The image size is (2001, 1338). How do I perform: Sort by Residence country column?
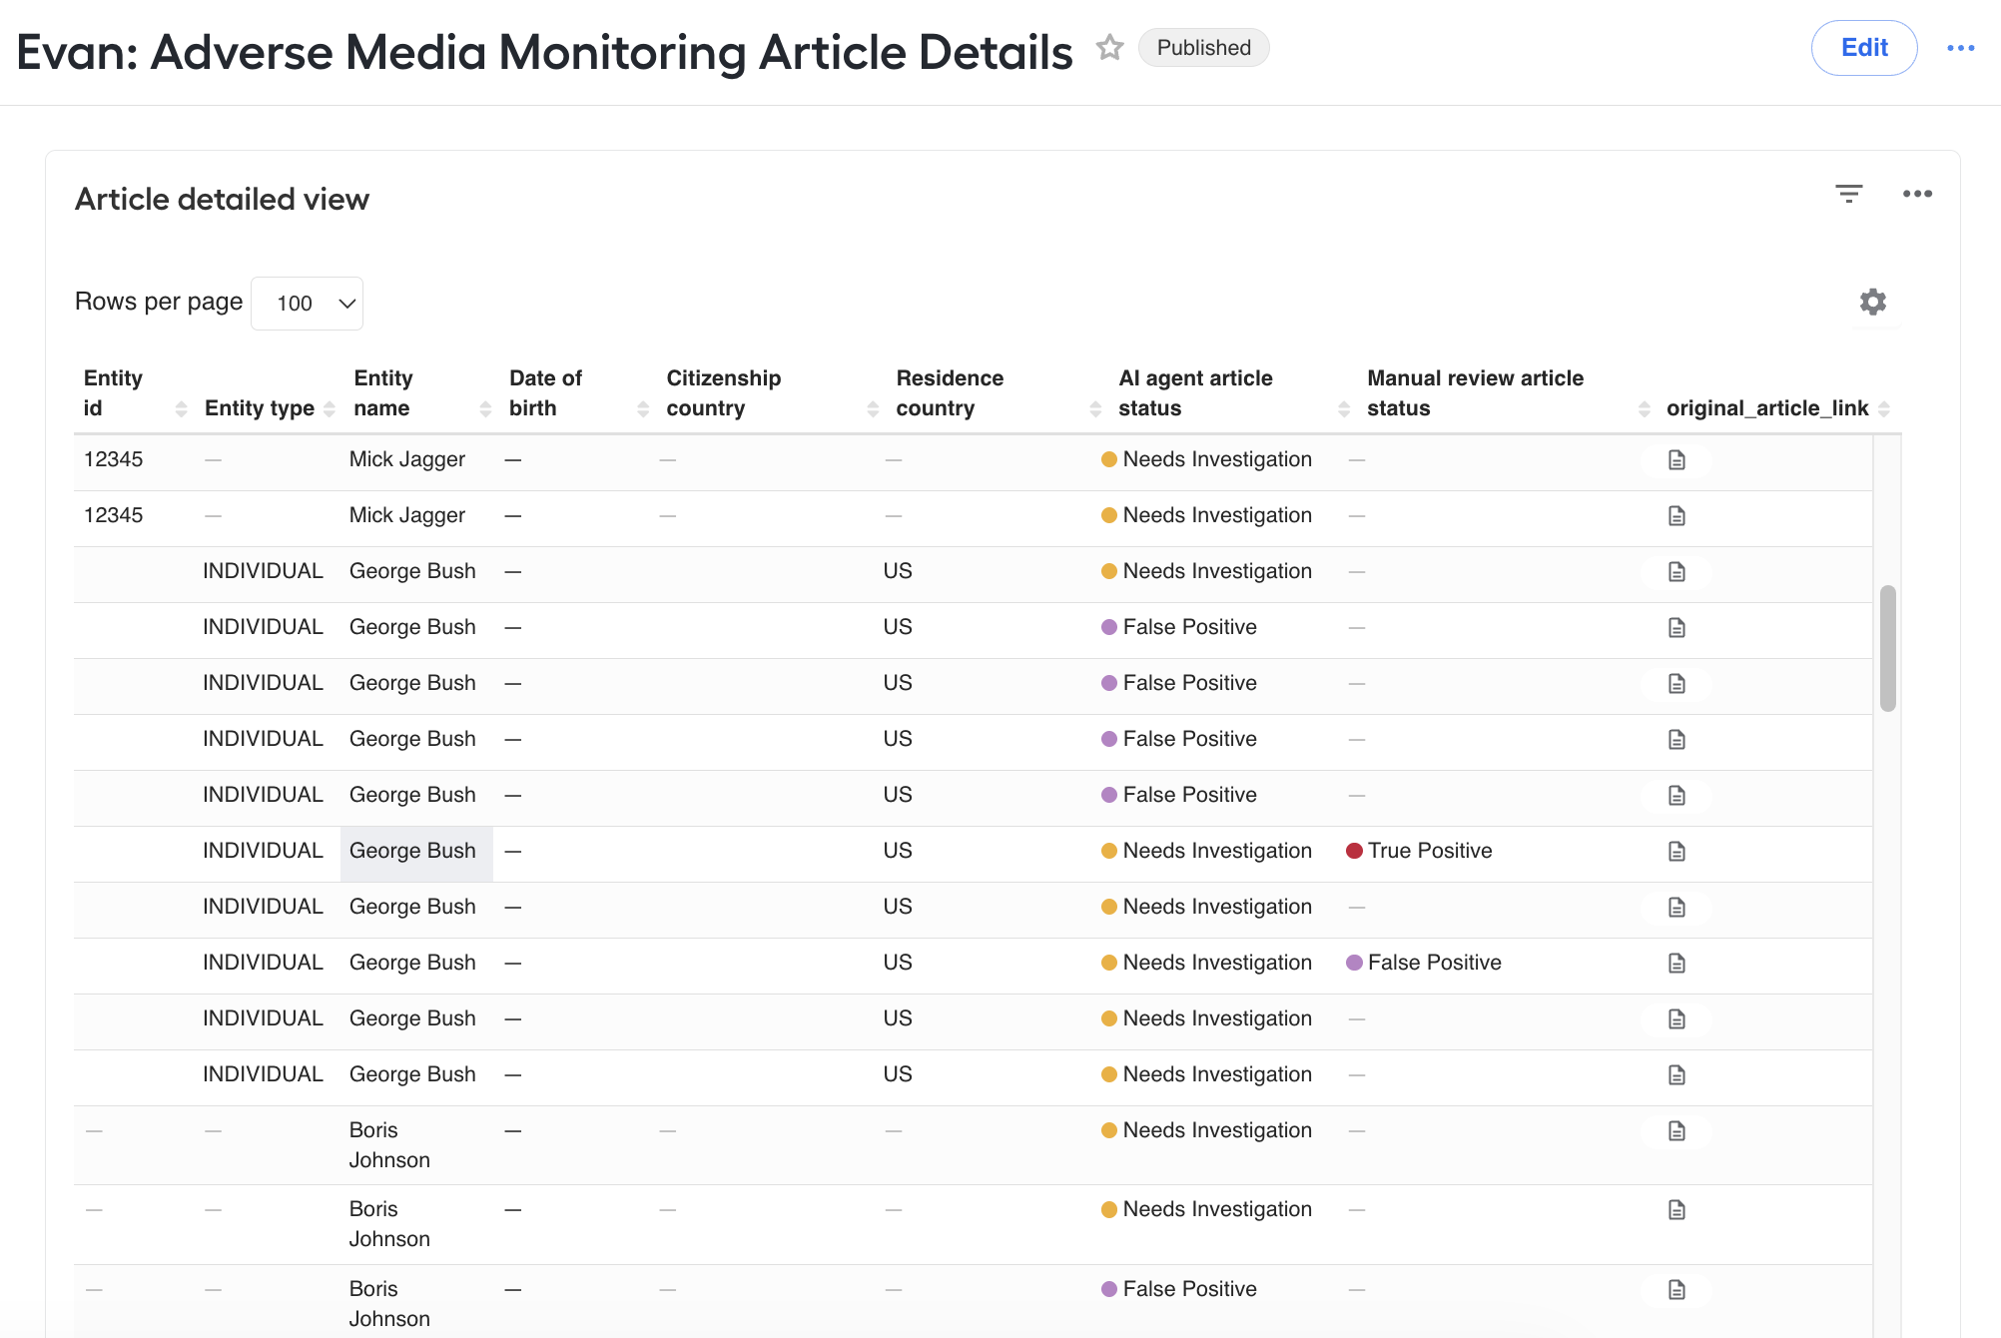coord(1095,408)
